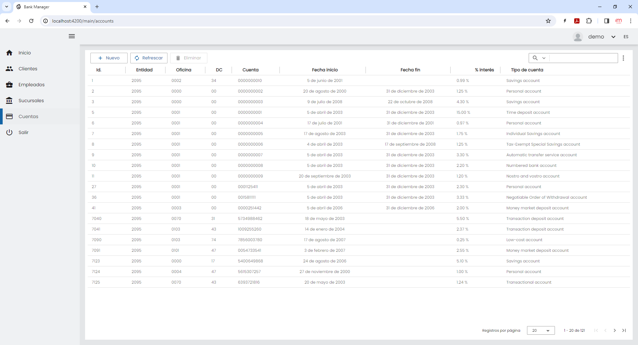Open records per page dropdown

[x=541, y=330]
